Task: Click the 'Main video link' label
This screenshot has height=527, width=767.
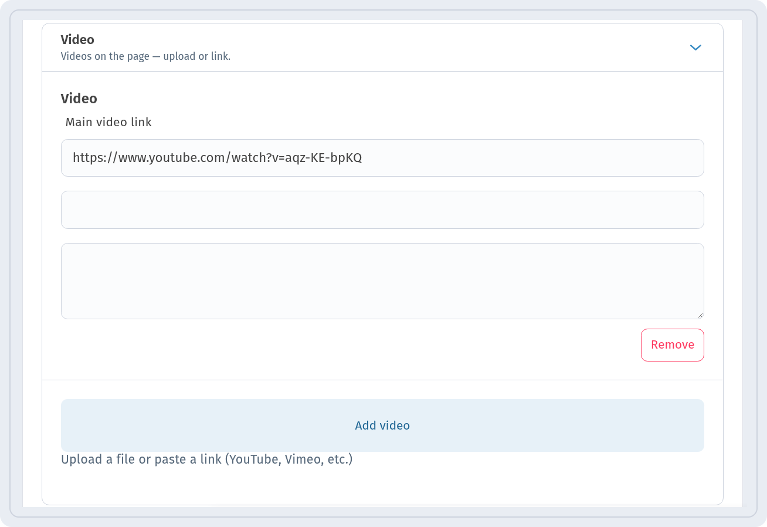Action: tap(108, 122)
